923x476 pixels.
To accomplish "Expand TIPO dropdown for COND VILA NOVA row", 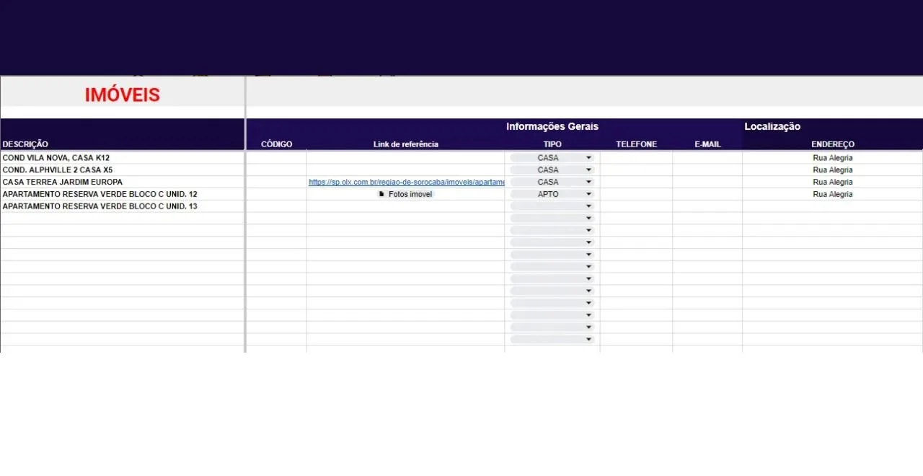I will pyautogui.click(x=588, y=158).
